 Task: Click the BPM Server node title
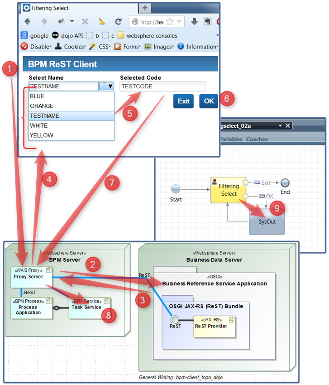pyautogui.click(x=65, y=260)
